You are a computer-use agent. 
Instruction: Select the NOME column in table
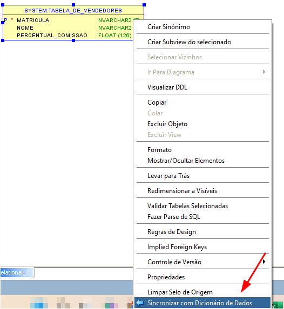[x=25, y=28]
